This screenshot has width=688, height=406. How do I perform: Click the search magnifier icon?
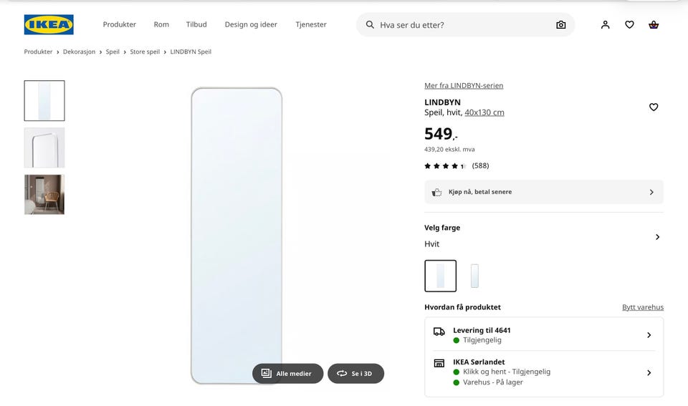point(370,25)
